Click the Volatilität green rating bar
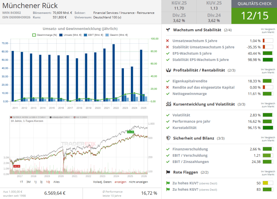277x199 pixels. [x=268, y=115]
